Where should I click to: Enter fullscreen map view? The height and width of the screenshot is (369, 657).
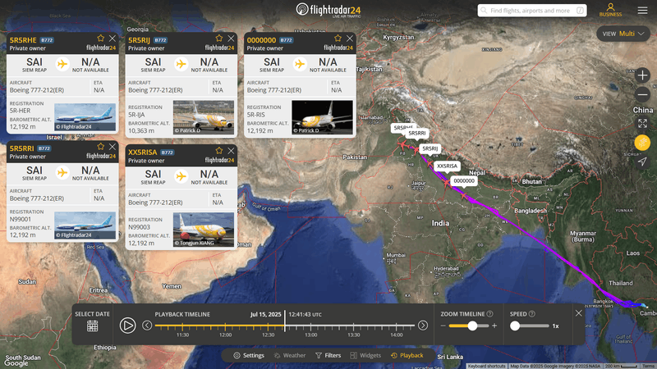642,123
